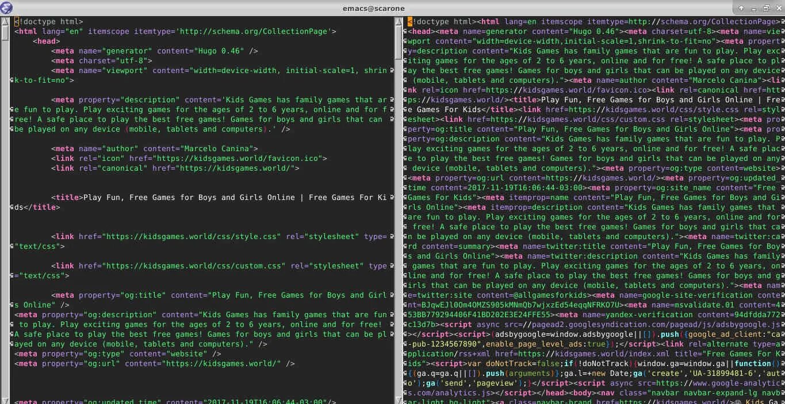Click the keep-on-top arrow button in title bar
Image resolution: width=785 pixels, height=404 pixels.
point(742,8)
